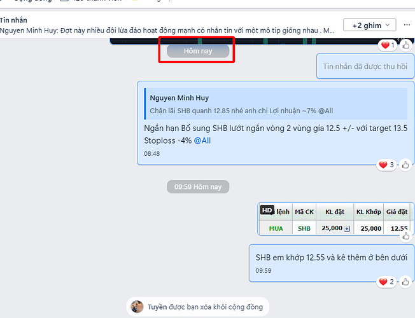Click heart reaction 3 on SHB target message
The image size is (415, 318).
[386, 165]
